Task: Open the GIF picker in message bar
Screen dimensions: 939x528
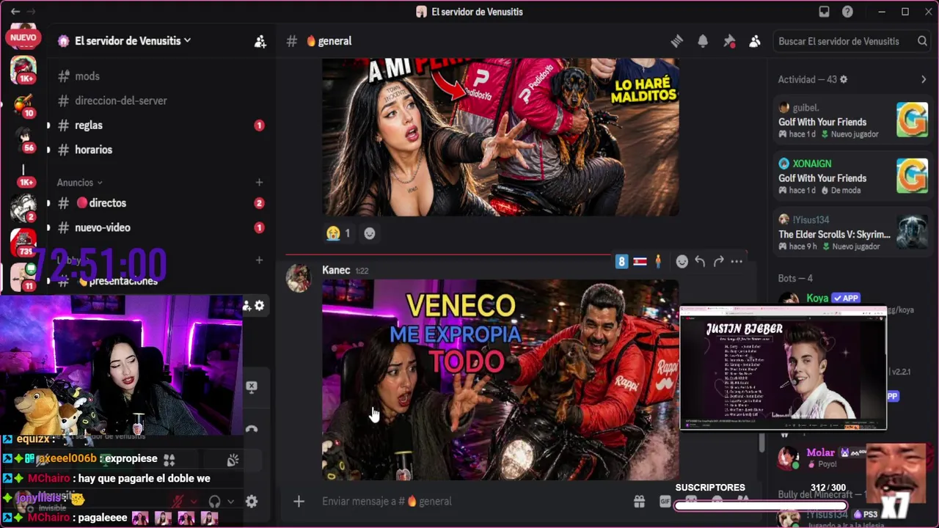Action: [665, 502]
